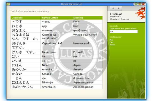Click the 'yes' meaning cell

pyautogui.click(x=87, y=56)
